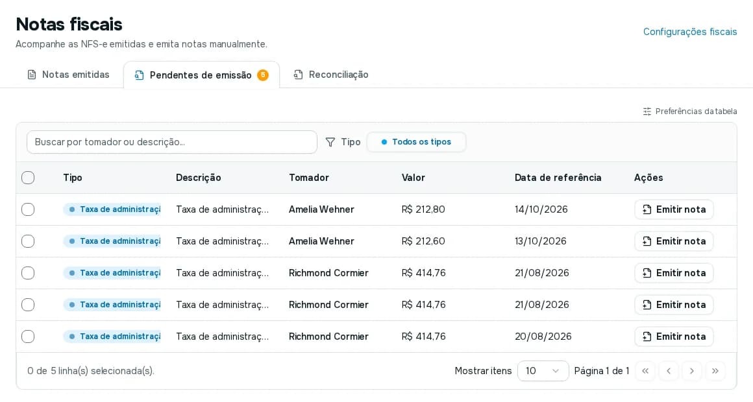Viewport: 753px width, 402px height.
Task: Open the Configurações fiscais link
Action: tap(689, 32)
